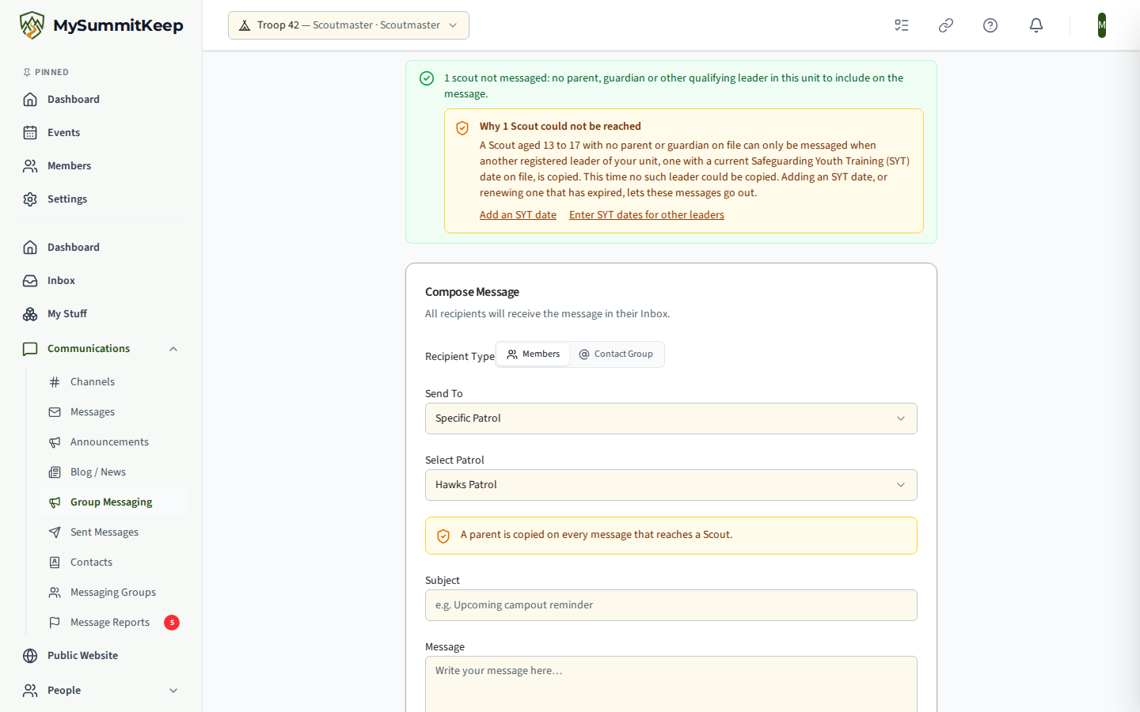1140x712 pixels.
Task: Click the Public Website globe icon
Action: [30, 656]
